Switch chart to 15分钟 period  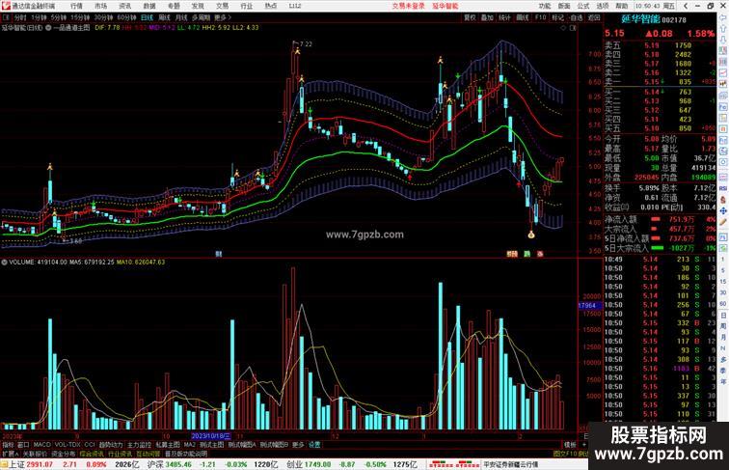point(80,17)
